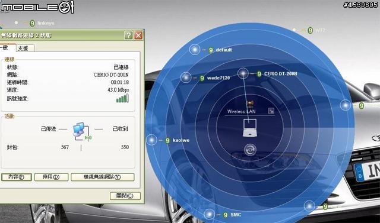The height and width of the screenshot is (223, 380).
Task: Select the SMC access point node
Action: click(209, 214)
